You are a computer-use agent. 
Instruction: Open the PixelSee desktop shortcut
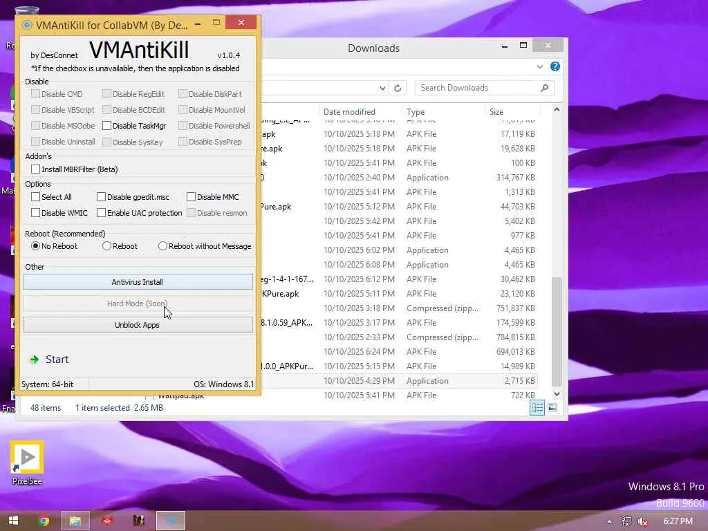tap(27, 463)
